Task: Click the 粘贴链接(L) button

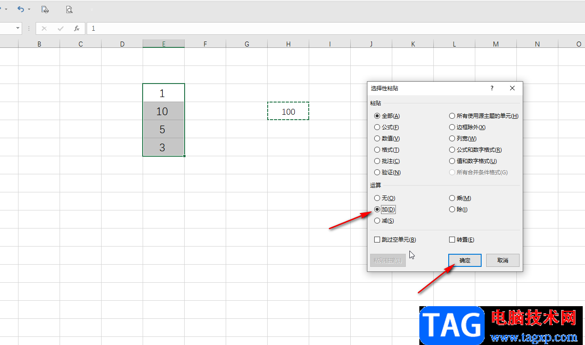Action: [388, 261]
